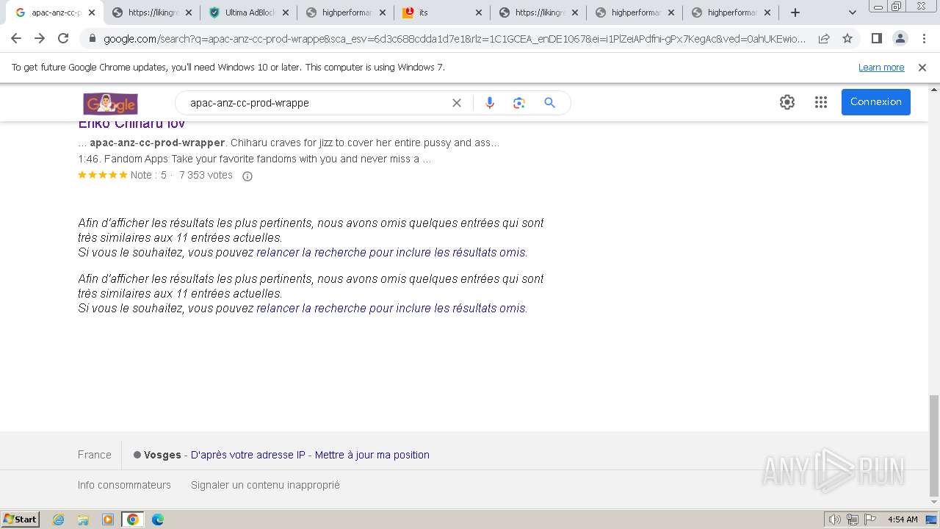Open the file explorer taskbar icon

click(x=83, y=519)
